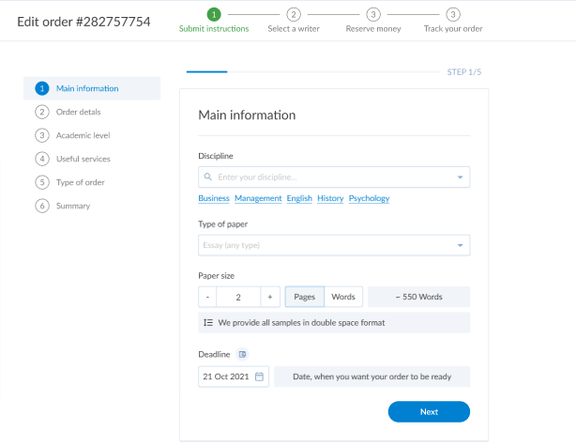Screen dimensions: 576x446
Task: Choose the Psychology discipline quick link
Action: click(369, 198)
